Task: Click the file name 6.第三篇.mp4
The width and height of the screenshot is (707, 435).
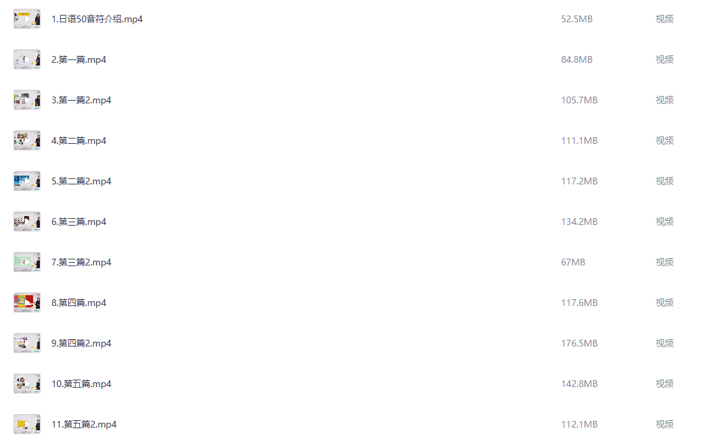Action: tap(79, 222)
